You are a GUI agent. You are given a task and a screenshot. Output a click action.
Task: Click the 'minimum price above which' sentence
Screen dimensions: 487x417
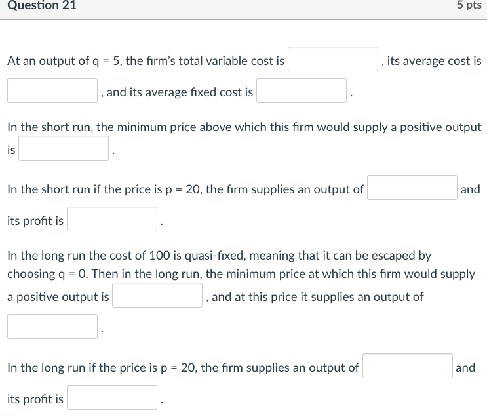click(x=244, y=127)
